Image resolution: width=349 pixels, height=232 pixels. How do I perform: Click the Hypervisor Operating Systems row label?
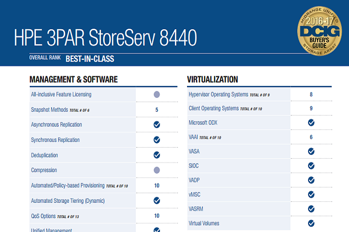[218, 95]
